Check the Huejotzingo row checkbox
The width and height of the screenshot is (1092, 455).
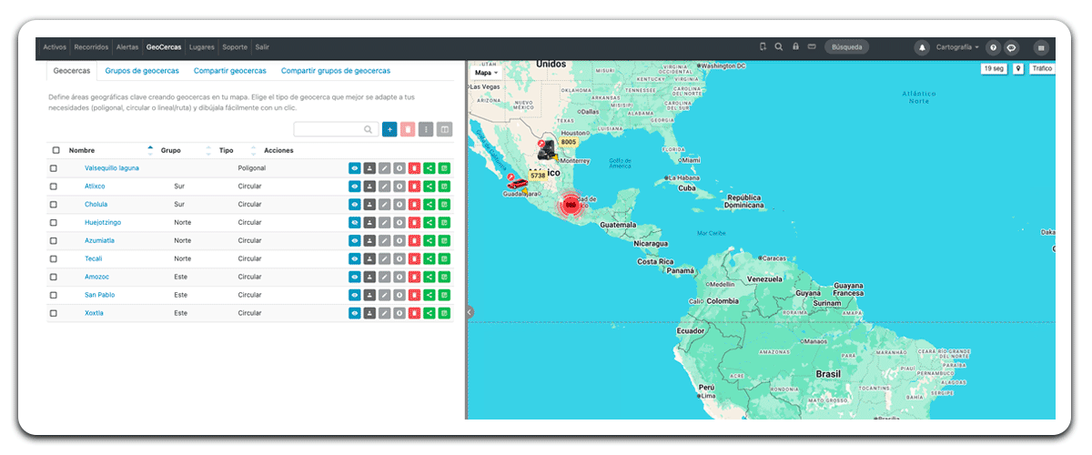pyautogui.click(x=54, y=222)
